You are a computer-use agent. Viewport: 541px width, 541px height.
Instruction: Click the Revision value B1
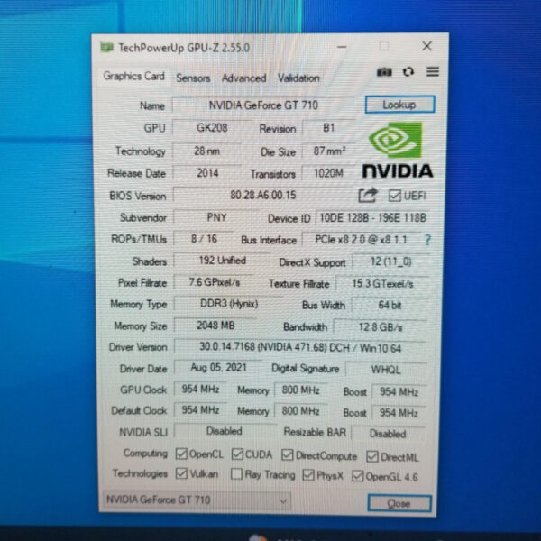328,128
